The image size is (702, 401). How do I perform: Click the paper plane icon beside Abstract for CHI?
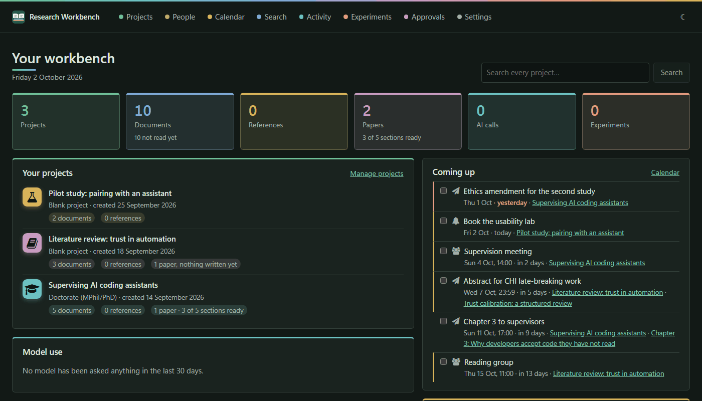coord(456,281)
